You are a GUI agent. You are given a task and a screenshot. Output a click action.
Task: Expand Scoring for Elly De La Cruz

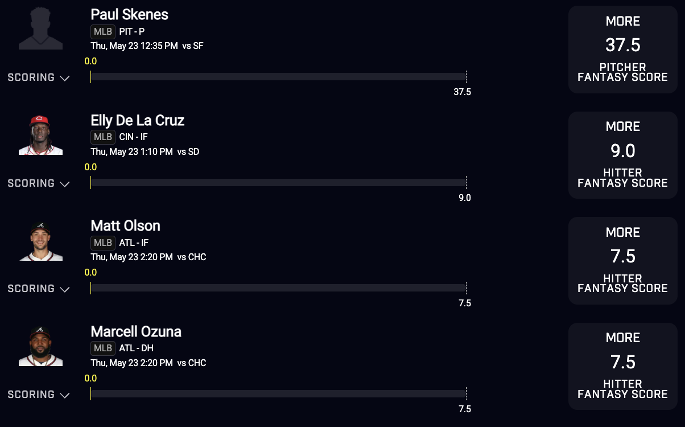pos(38,183)
